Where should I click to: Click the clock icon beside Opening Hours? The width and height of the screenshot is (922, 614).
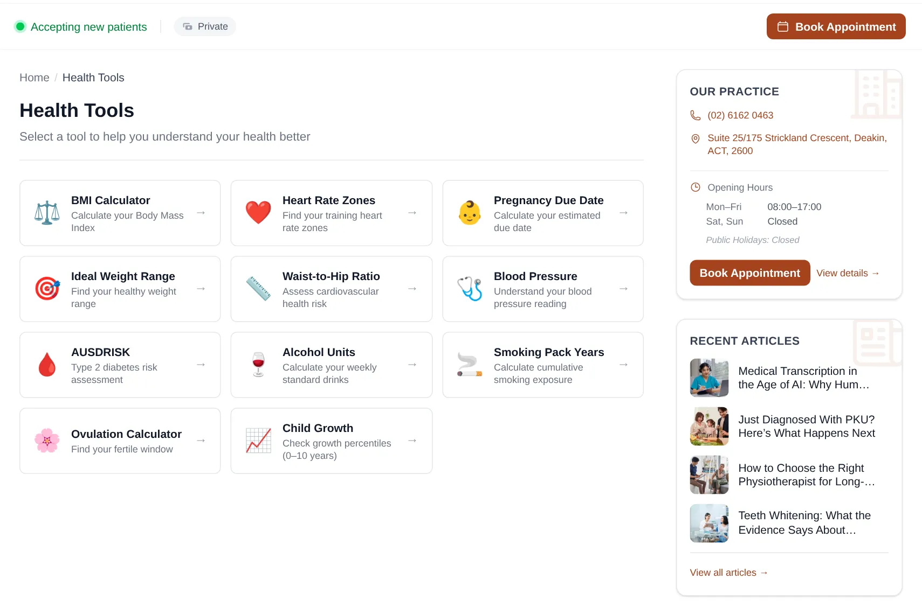click(x=696, y=187)
